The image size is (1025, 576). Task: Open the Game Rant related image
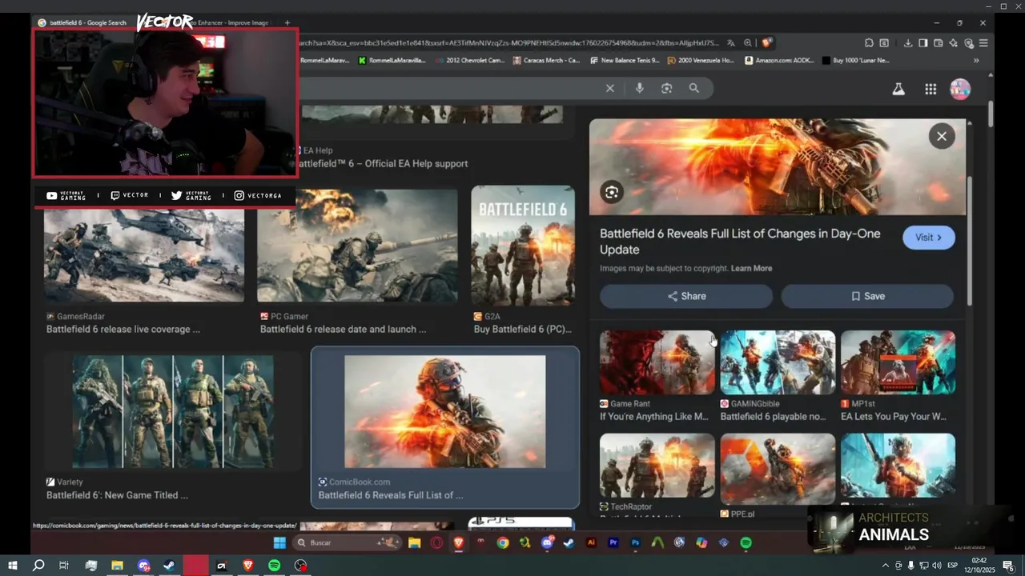click(657, 362)
